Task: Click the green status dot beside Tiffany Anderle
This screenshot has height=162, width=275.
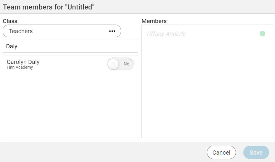Action: (262, 33)
